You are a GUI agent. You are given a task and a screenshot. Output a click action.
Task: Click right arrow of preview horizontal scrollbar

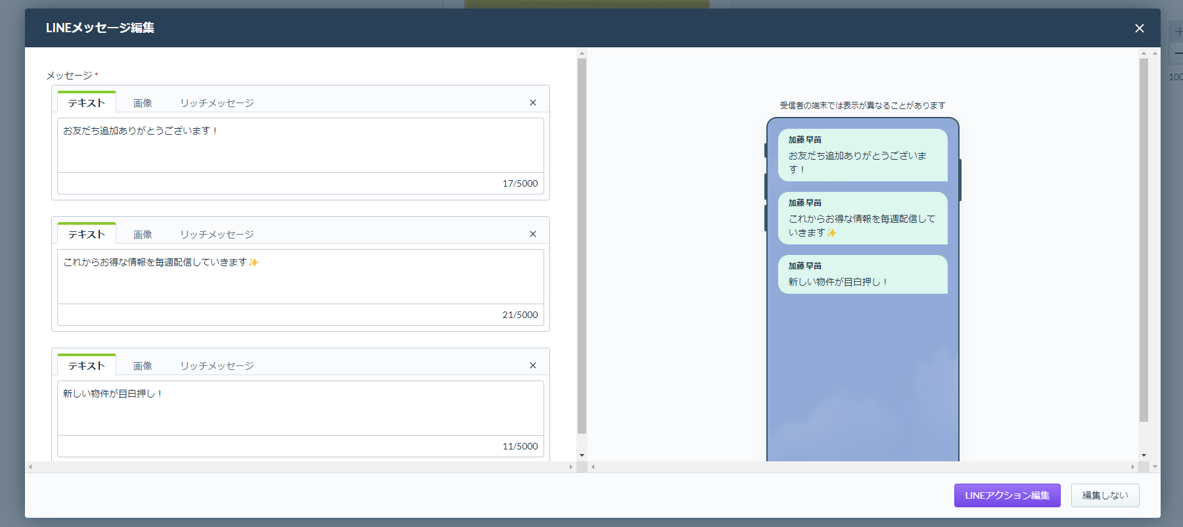pos(1132,467)
